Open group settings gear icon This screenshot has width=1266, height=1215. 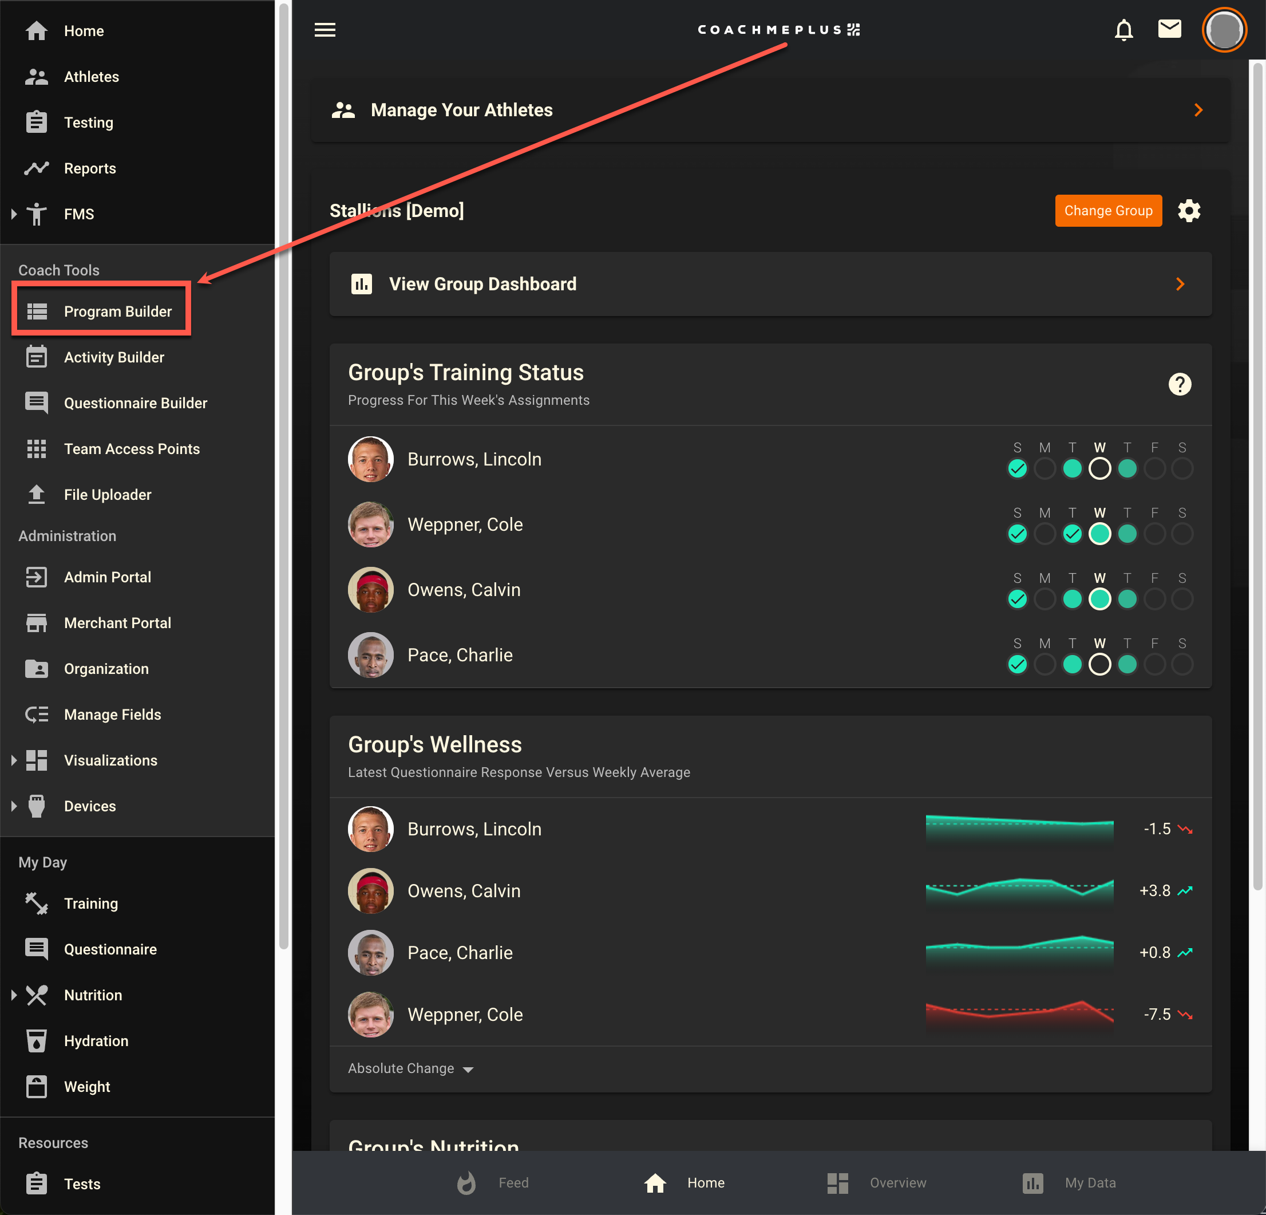(1189, 211)
